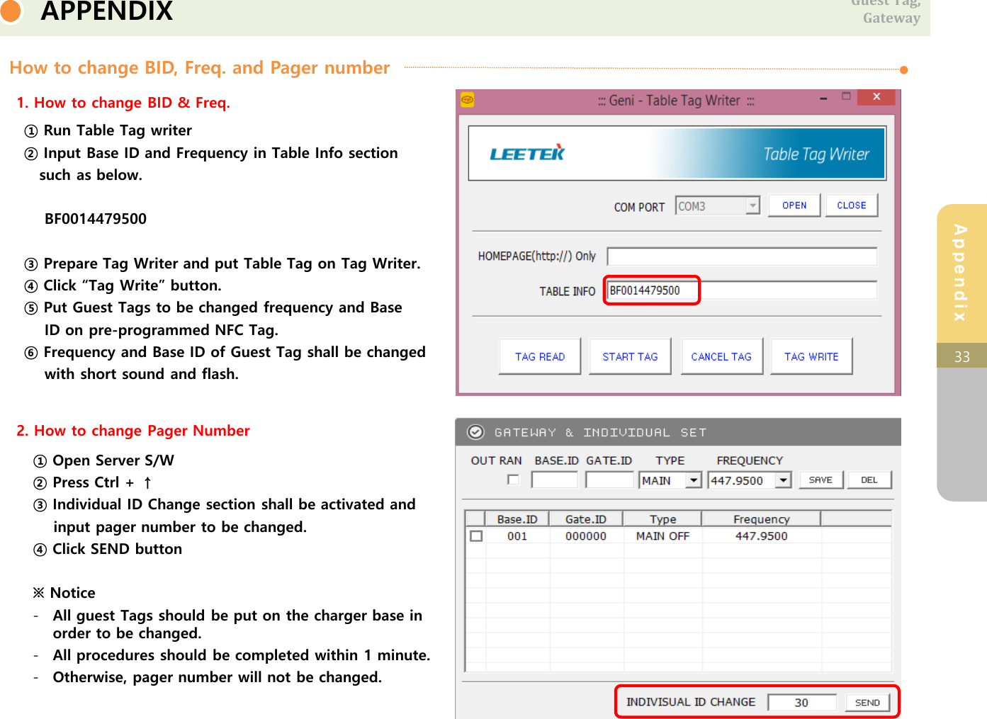
Task: Check the row 001 checkbox in the table
Action: 476,536
